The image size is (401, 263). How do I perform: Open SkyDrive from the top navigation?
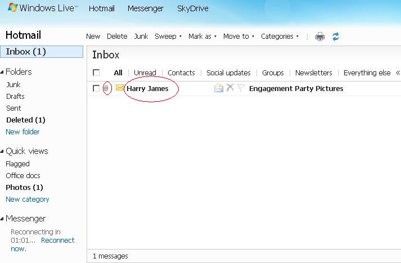pyautogui.click(x=192, y=8)
